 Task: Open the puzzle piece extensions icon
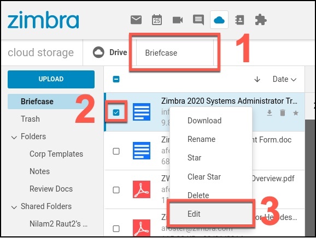[261, 20]
